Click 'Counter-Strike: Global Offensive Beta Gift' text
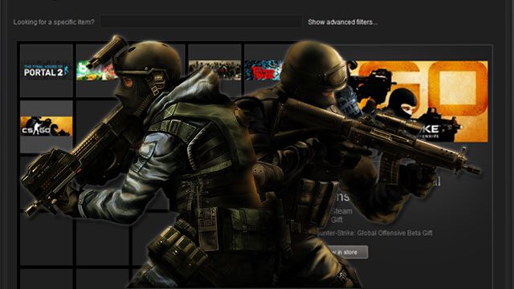Screen dimensions: 514x289 [x=374, y=233]
